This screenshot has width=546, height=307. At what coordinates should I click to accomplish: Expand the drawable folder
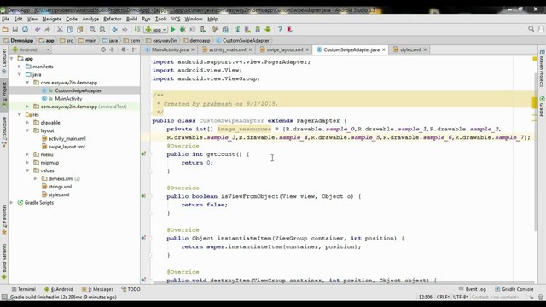click(27, 123)
